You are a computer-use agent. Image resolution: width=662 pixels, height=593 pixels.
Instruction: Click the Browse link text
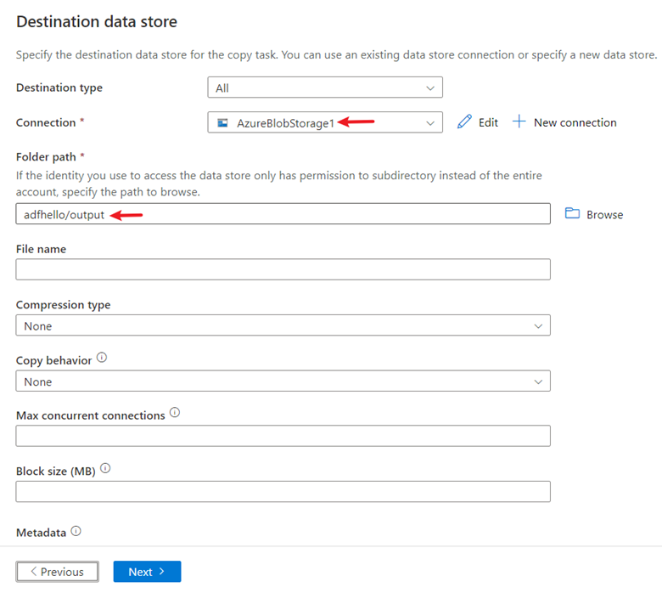click(x=604, y=215)
